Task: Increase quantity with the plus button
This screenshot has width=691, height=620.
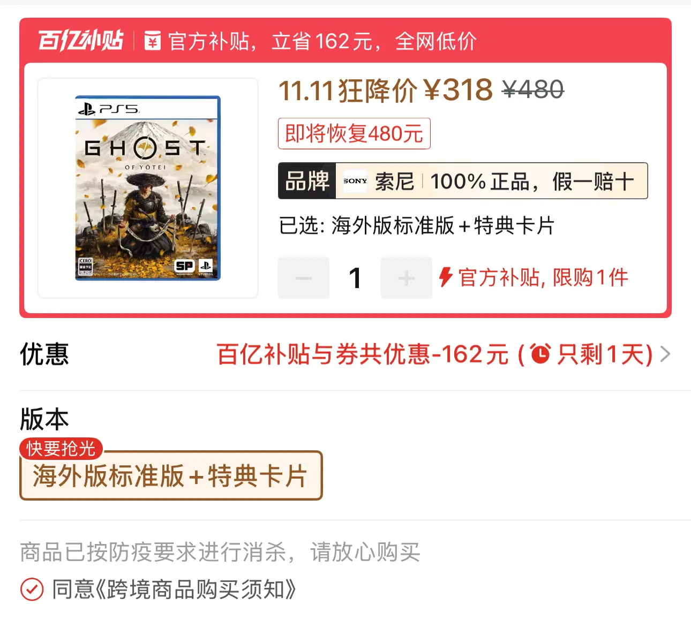Action: pyautogui.click(x=406, y=278)
